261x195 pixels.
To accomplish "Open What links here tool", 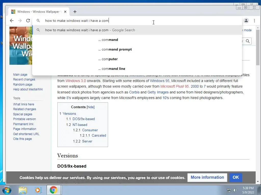I will point(24,104).
